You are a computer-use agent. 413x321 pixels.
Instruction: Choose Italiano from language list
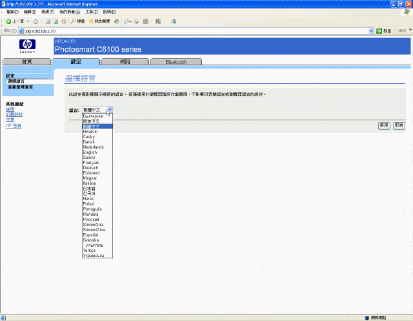97,183
